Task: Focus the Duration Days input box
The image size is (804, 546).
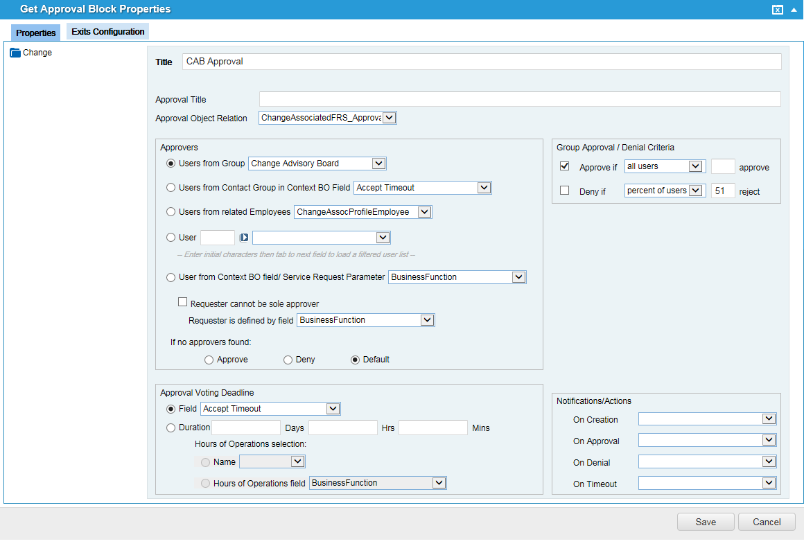Action: [246, 428]
